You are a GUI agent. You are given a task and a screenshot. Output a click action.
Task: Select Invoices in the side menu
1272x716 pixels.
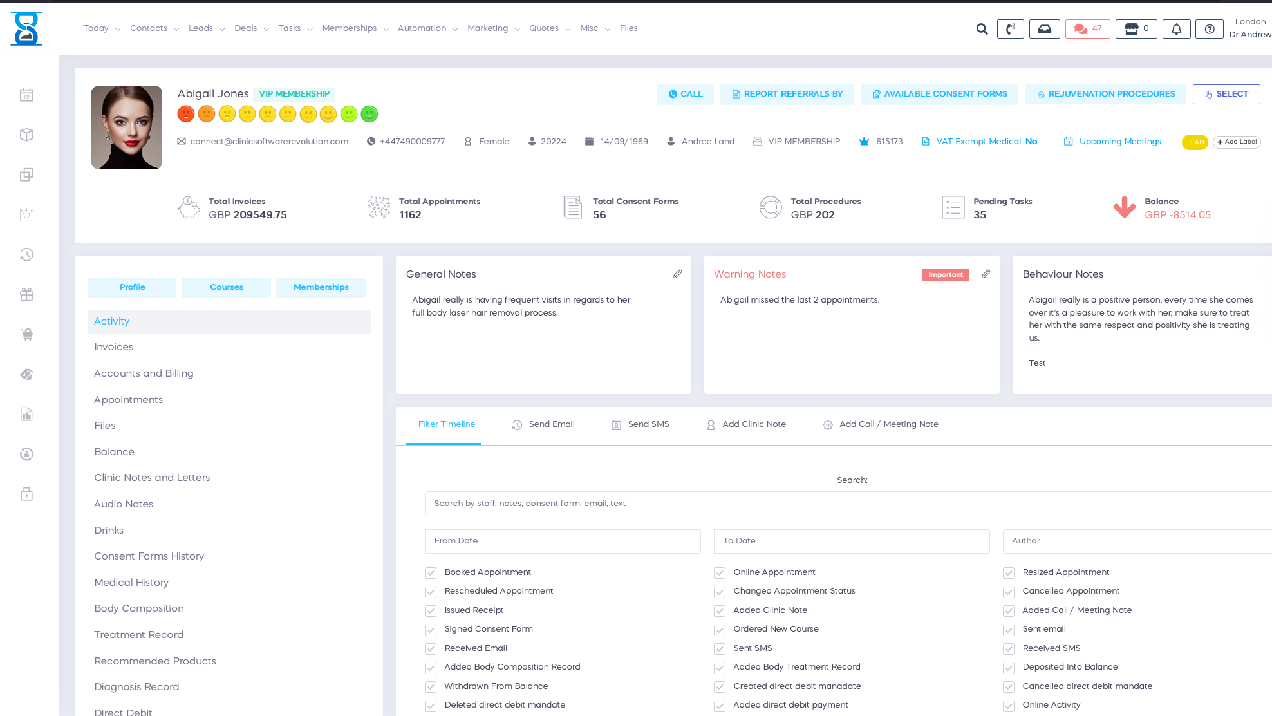[229, 347]
